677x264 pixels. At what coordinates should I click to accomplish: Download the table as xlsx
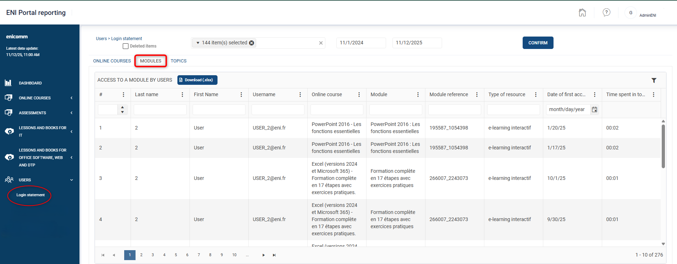tap(197, 80)
